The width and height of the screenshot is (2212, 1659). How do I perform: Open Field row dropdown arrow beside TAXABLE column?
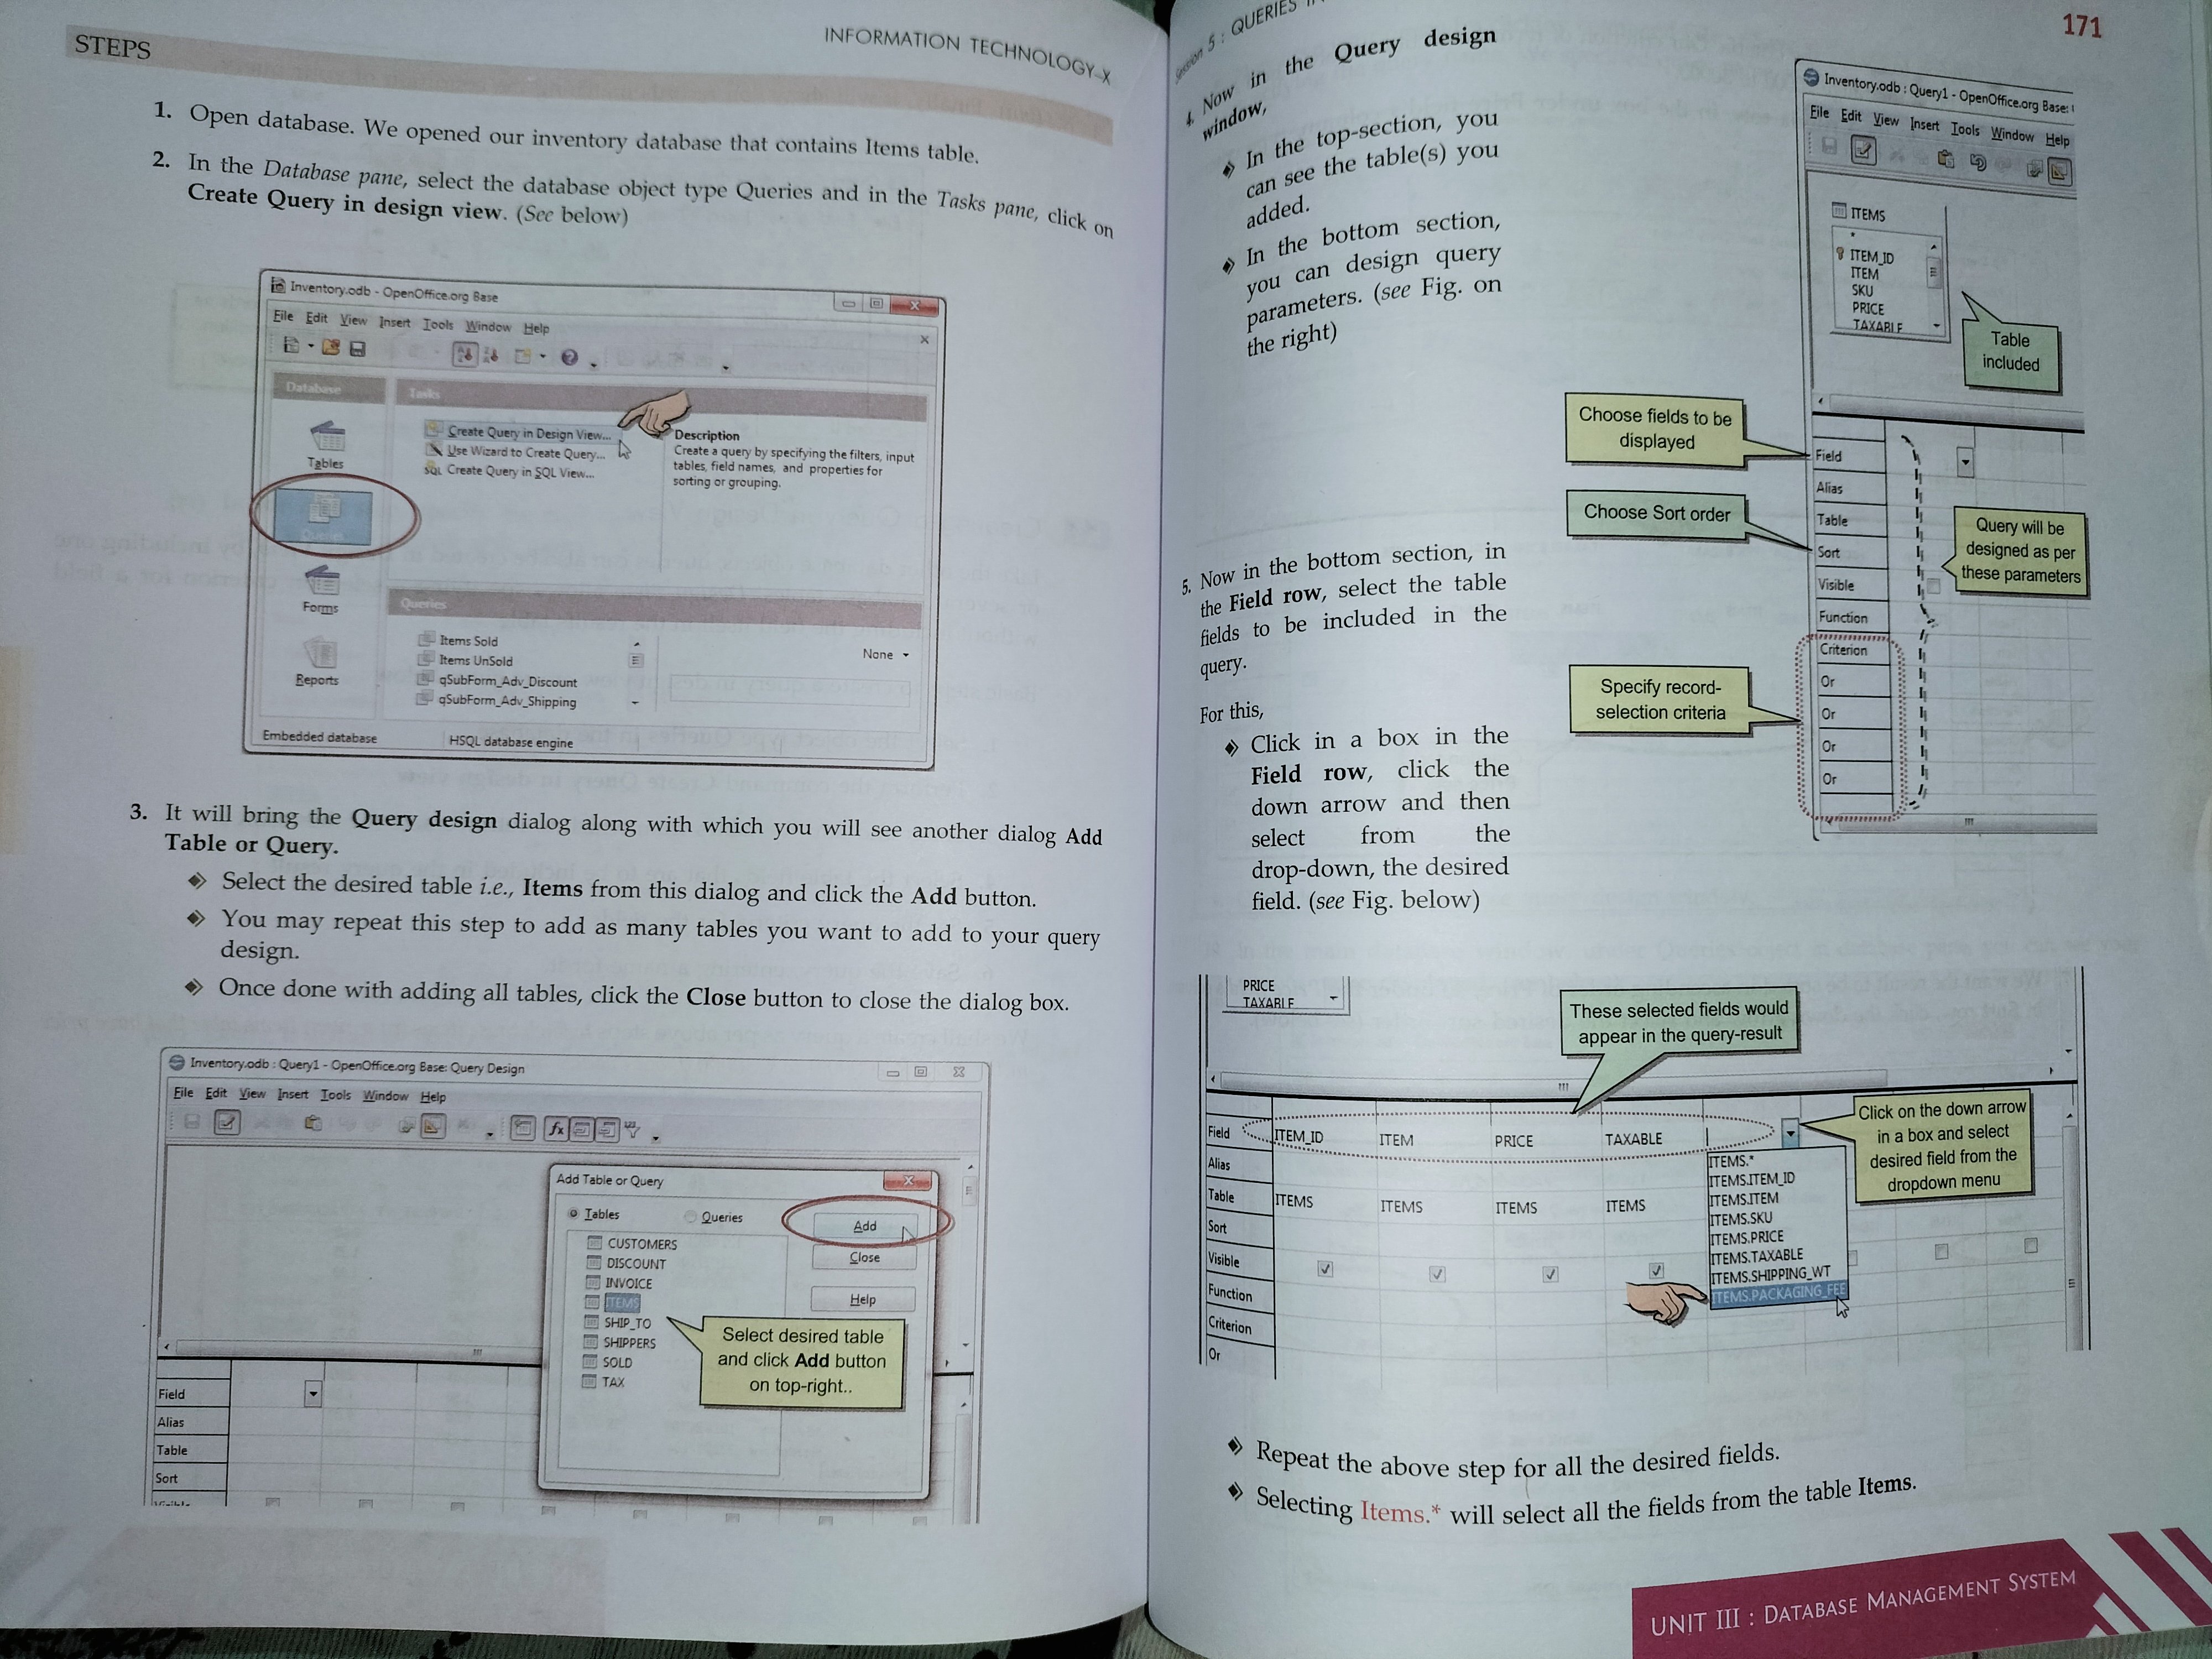coord(1790,1133)
